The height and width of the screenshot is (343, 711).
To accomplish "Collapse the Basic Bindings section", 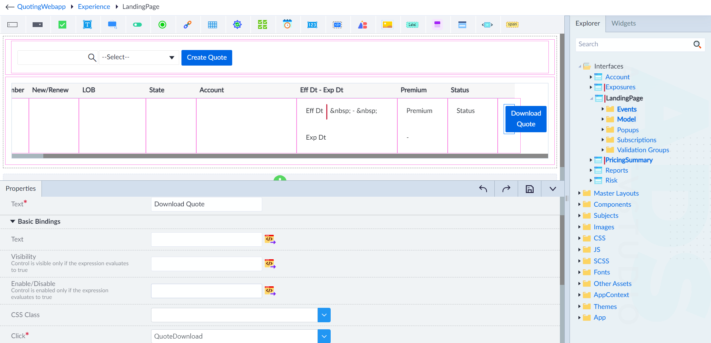I will click(13, 222).
